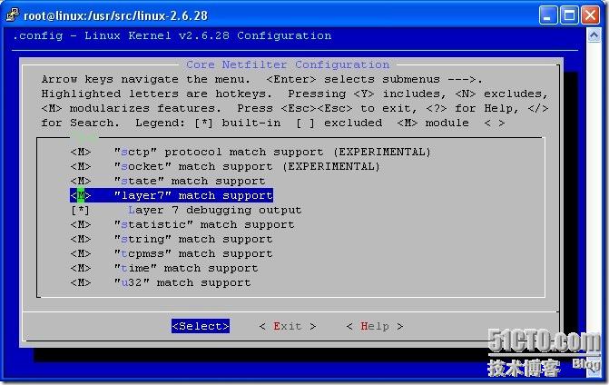
Task: Click the Core Netfilter Configuration title
Action: click(288, 64)
